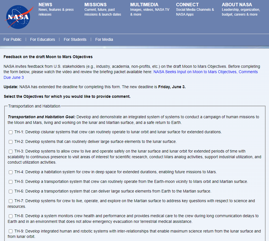269x241 pixels.
Task: Check the TH-9 human and robotic systems checkbox
Action: 10,231
